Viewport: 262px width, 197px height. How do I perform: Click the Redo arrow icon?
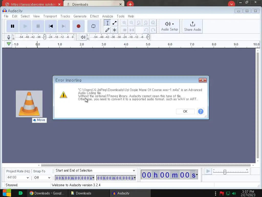coord(153,30)
